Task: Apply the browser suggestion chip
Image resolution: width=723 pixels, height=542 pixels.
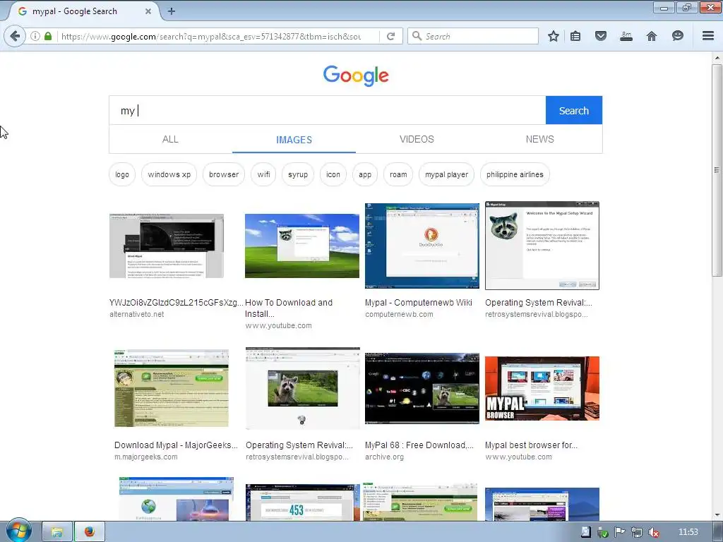Action: pyautogui.click(x=224, y=174)
